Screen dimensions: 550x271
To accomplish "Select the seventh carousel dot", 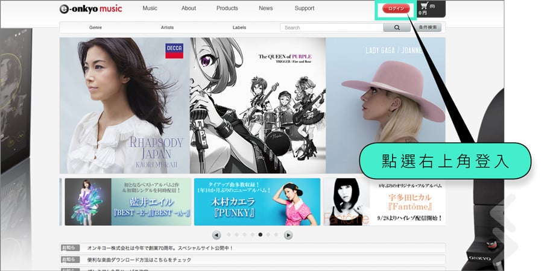I will tap(276, 235).
